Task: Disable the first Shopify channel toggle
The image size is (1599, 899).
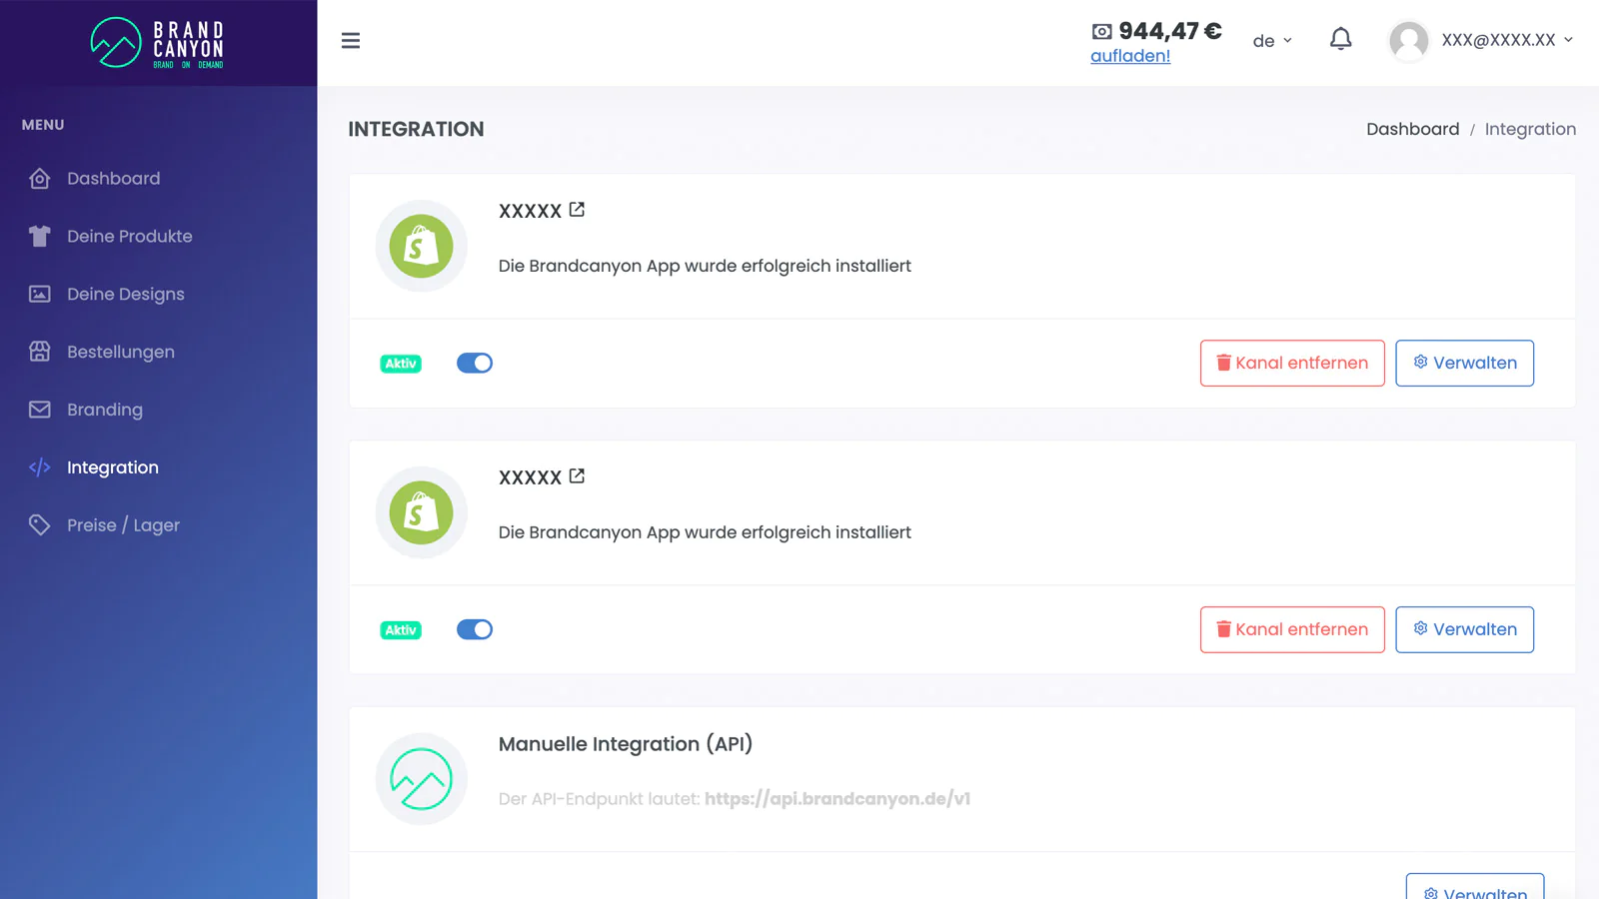Action: (475, 364)
